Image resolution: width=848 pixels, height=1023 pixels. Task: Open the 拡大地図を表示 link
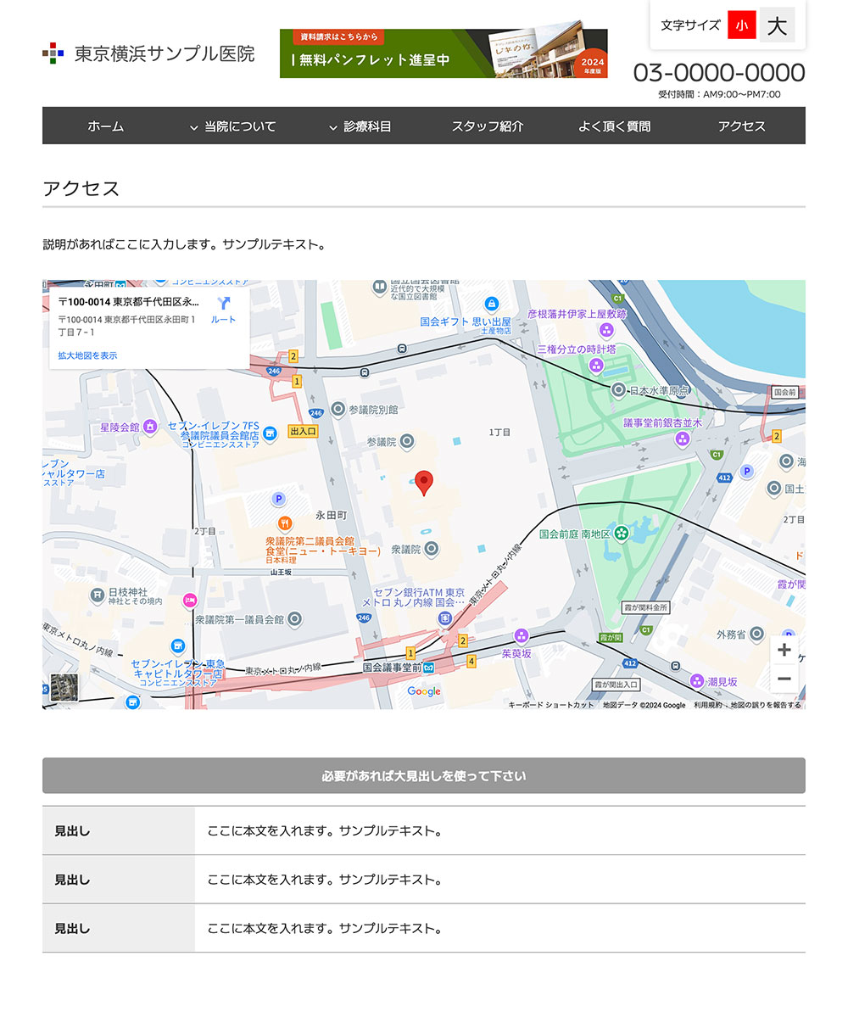click(x=87, y=355)
